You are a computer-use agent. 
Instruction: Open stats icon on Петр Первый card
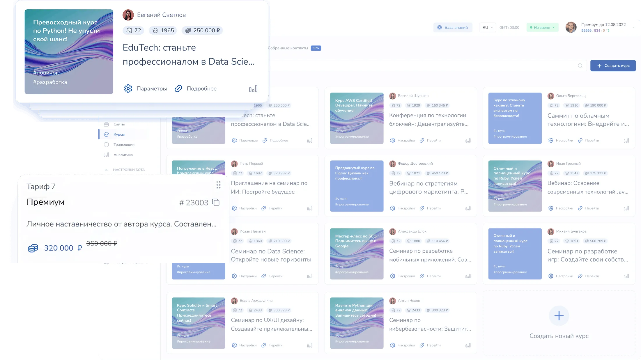(x=310, y=208)
